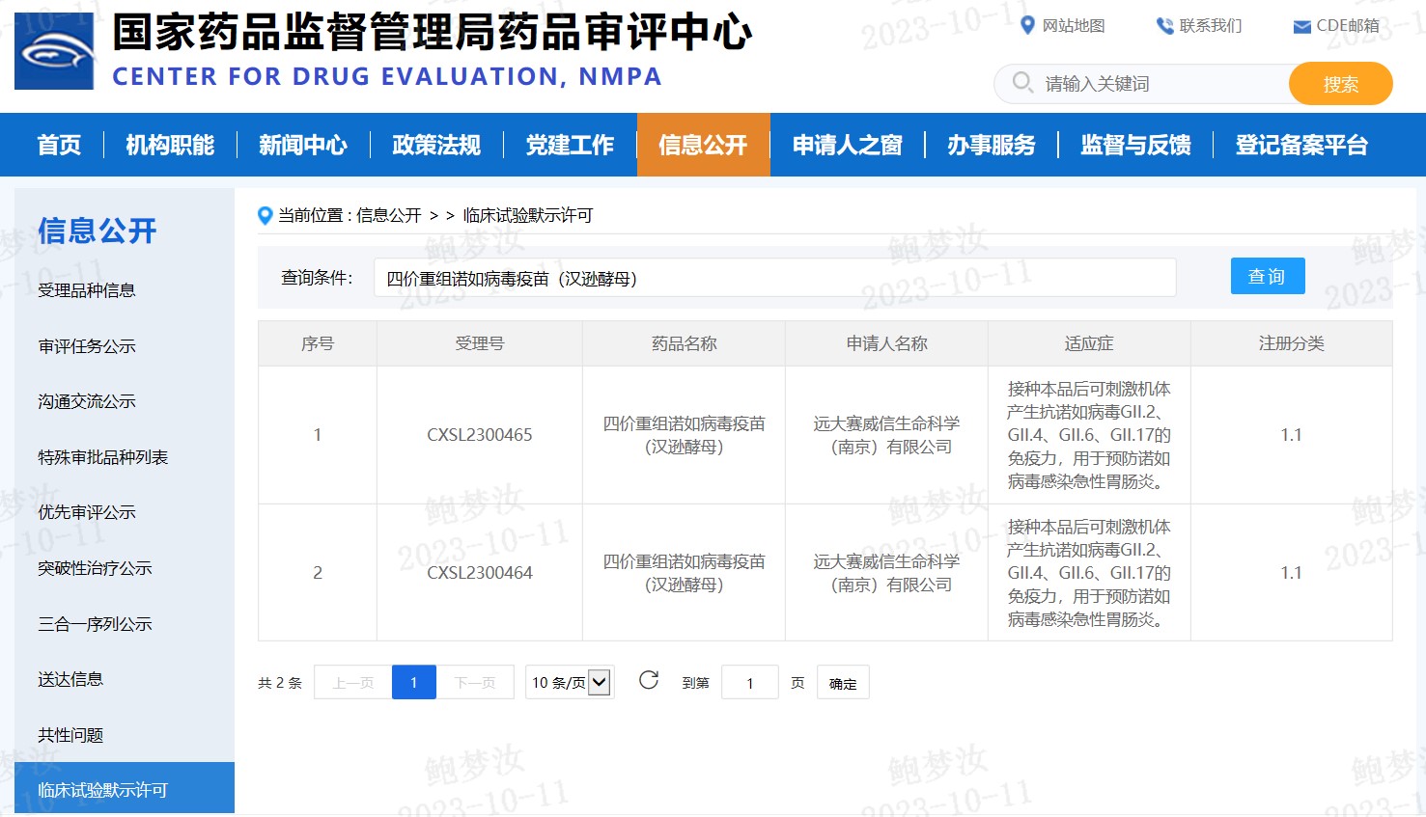
Task: Click the orange 搜索 button
Action: (x=1341, y=84)
